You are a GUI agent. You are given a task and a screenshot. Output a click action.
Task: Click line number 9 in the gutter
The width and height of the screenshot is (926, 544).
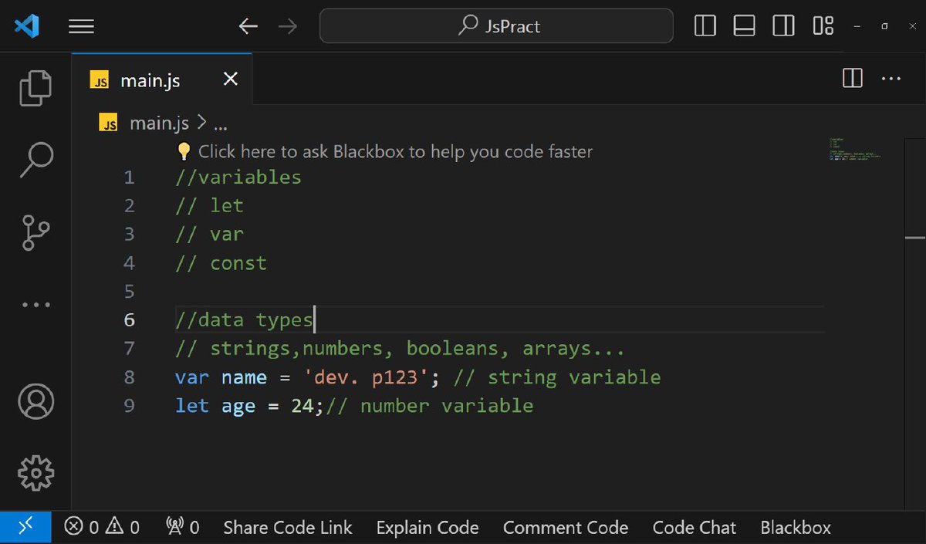click(129, 406)
